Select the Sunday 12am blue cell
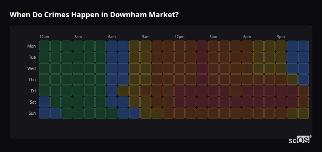Image resolution: width=322 pixels, height=152 pixels. 44,113
